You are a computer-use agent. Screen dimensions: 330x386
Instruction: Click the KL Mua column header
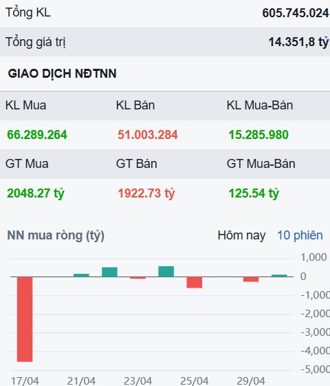tap(26, 105)
